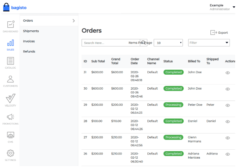Screen dimensions: 246x168
Task: View order 28 using eye icon
Action: (x=228, y=122)
